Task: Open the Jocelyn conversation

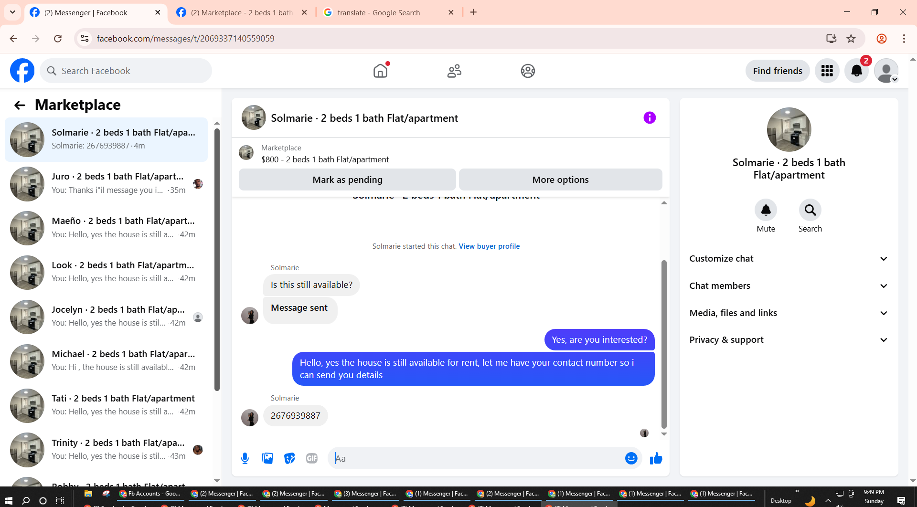Action: coord(106,317)
